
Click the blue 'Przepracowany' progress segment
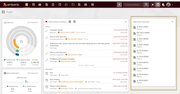(17, 55)
